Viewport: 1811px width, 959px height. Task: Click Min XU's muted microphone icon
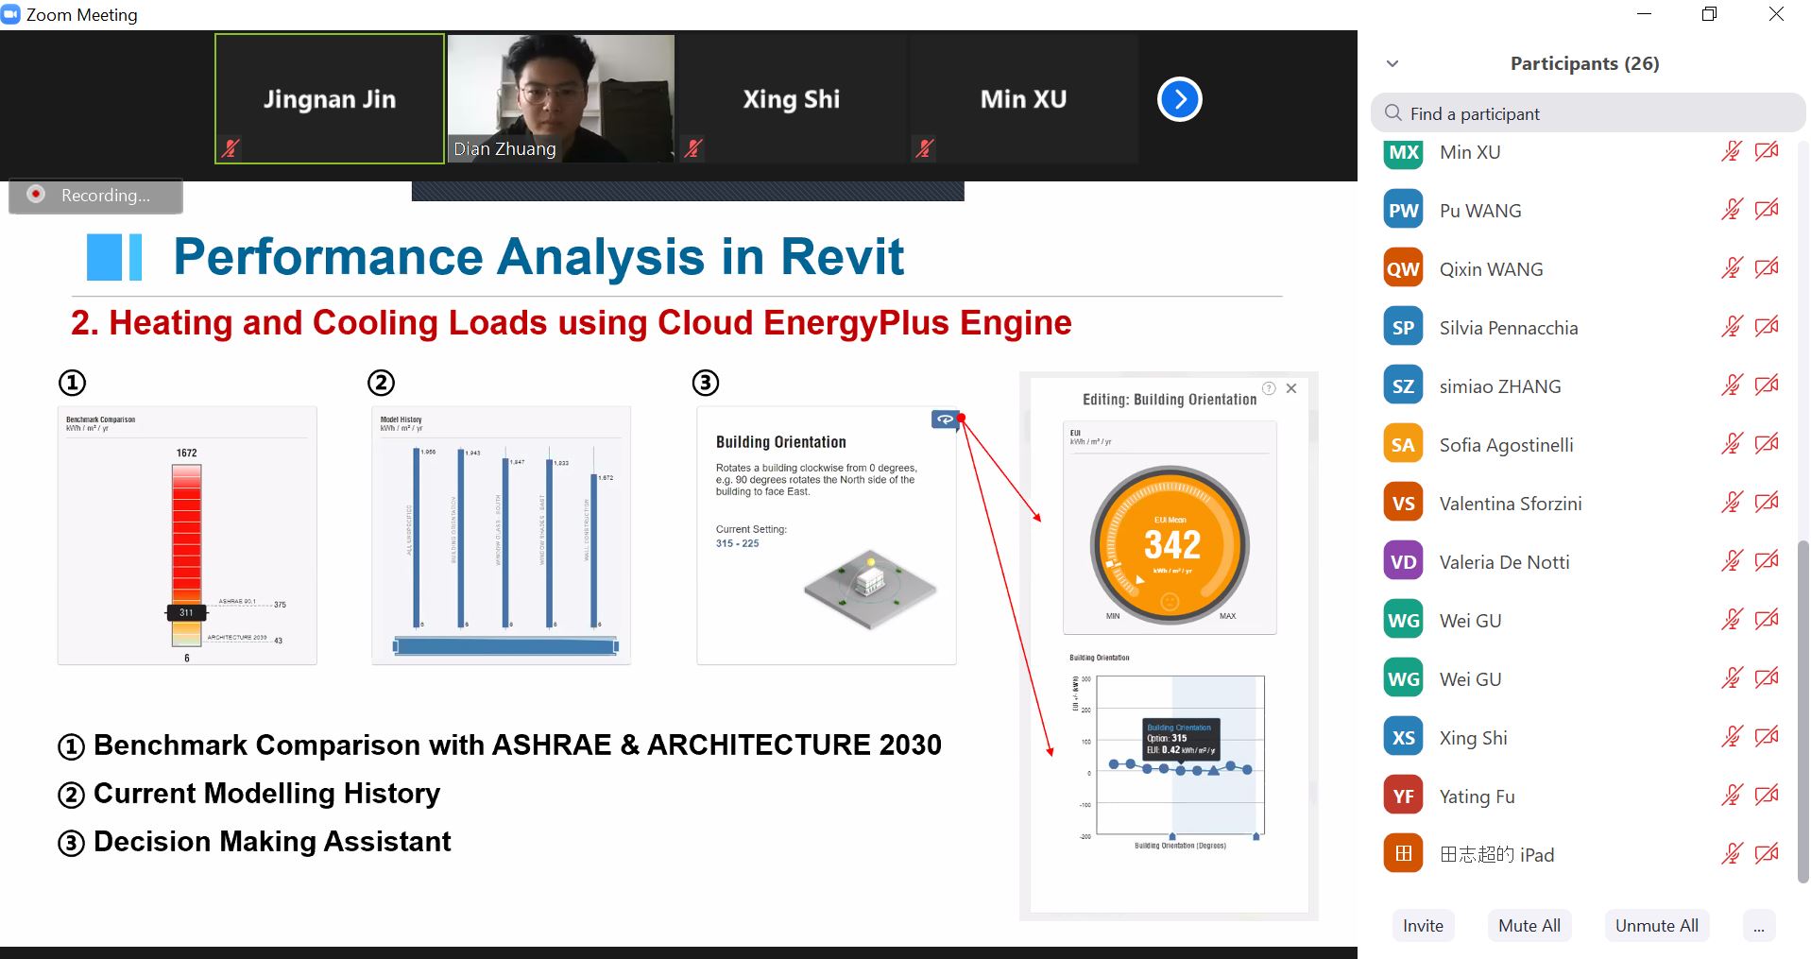(x=1731, y=152)
